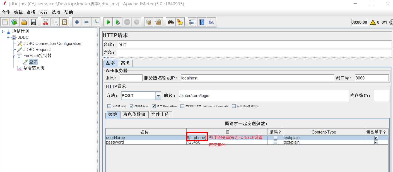This screenshot has width=393, height=172.
Task: Collapse the ForEach控制器 tree node
Action: 14,56
